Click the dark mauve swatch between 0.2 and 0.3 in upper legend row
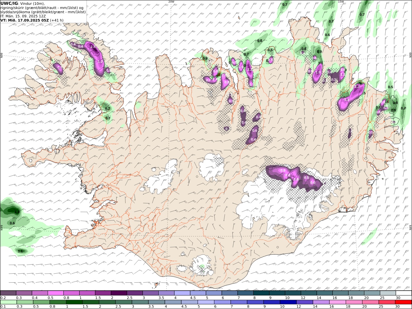 [x=8, y=293]
